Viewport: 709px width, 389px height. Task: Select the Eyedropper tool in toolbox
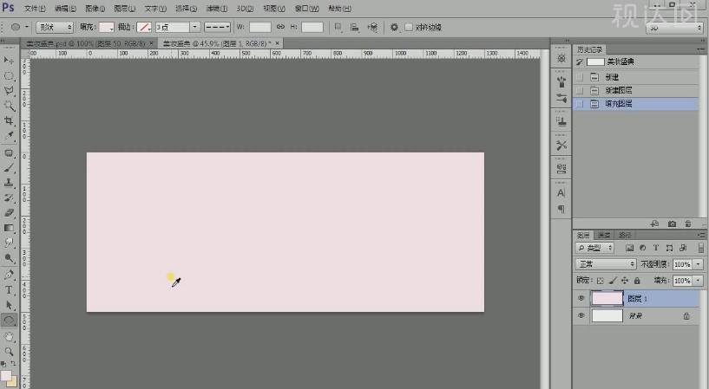[9, 135]
